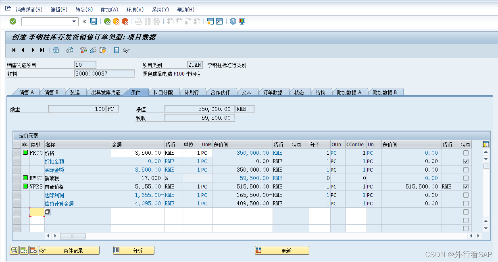The width and height of the screenshot is (498, 262).
Task: Click the delete row icon below table
Action: click(33, 250)
